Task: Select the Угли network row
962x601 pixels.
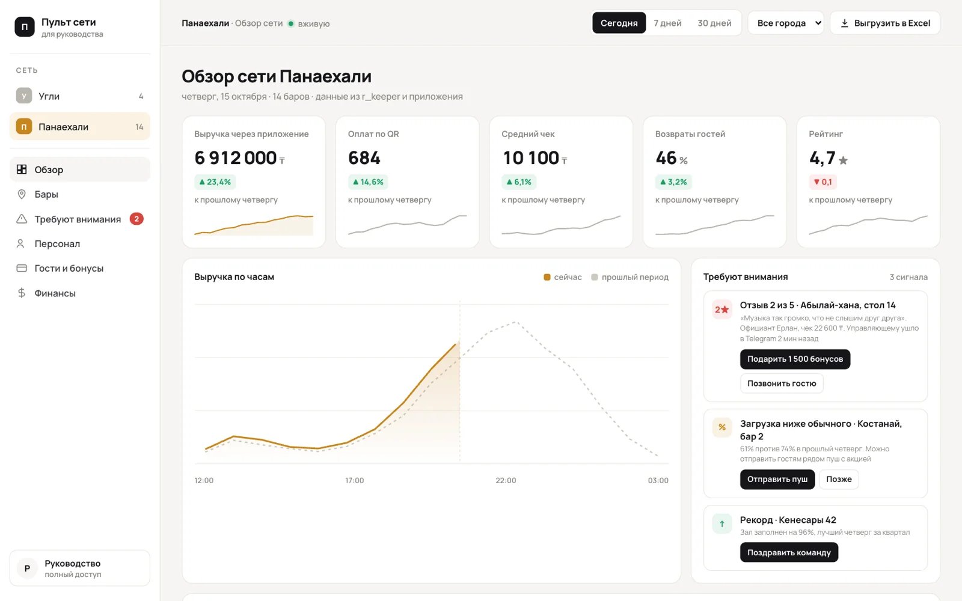Action: click(80, 96)
